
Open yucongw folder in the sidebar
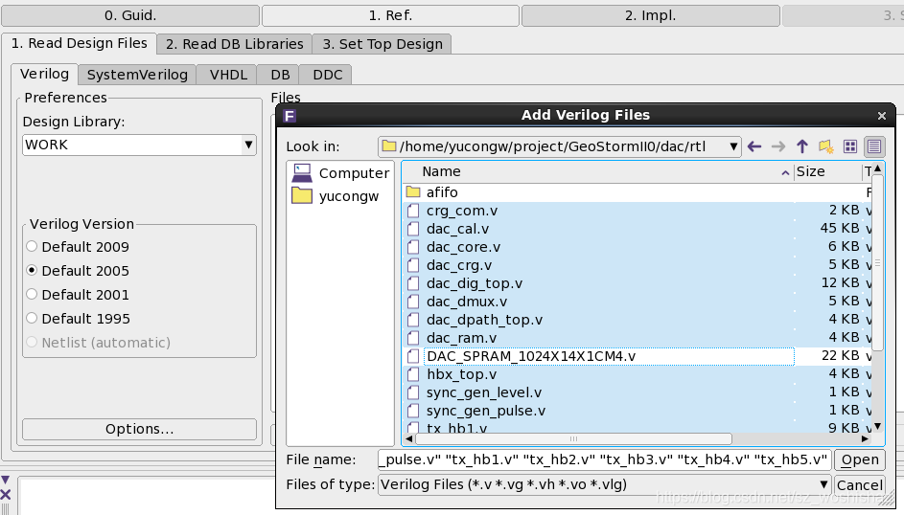[336, 195]
